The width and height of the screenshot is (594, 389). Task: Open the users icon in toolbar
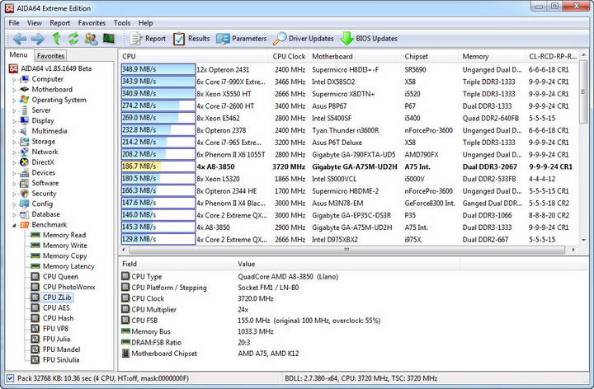coord(91,39)
